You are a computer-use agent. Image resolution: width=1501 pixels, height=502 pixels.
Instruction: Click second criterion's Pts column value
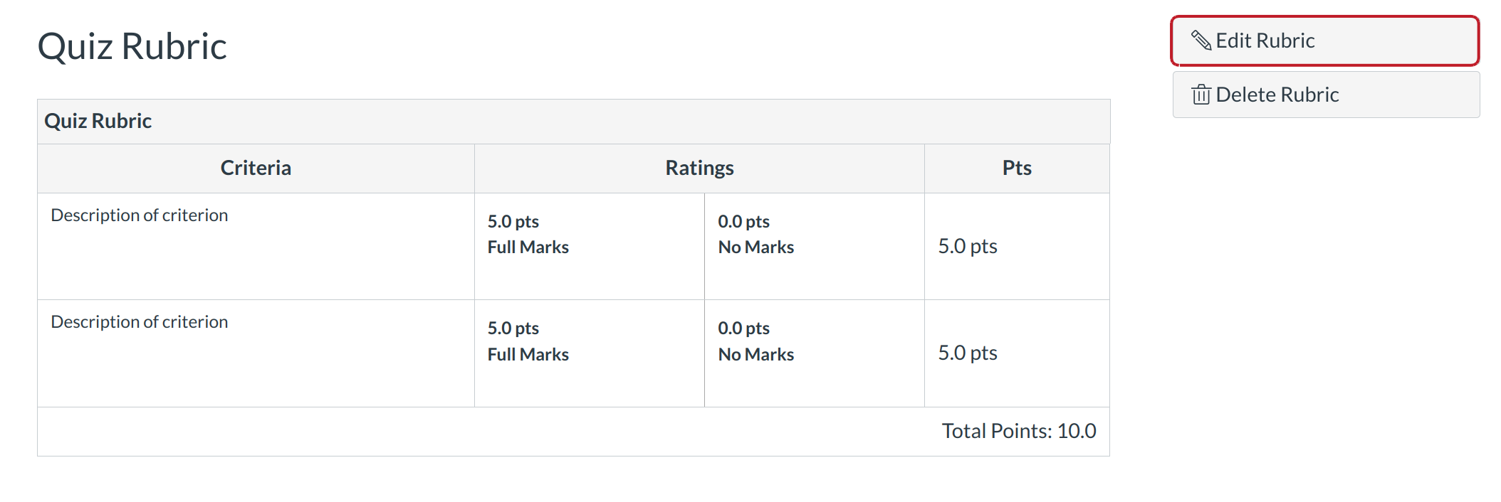tap(967, 353)
